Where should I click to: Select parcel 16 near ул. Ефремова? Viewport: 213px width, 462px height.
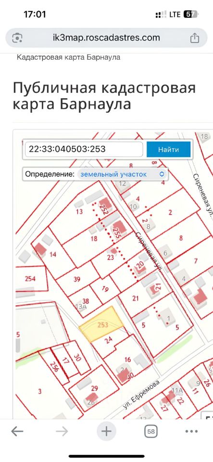click(x=127, y=359)
